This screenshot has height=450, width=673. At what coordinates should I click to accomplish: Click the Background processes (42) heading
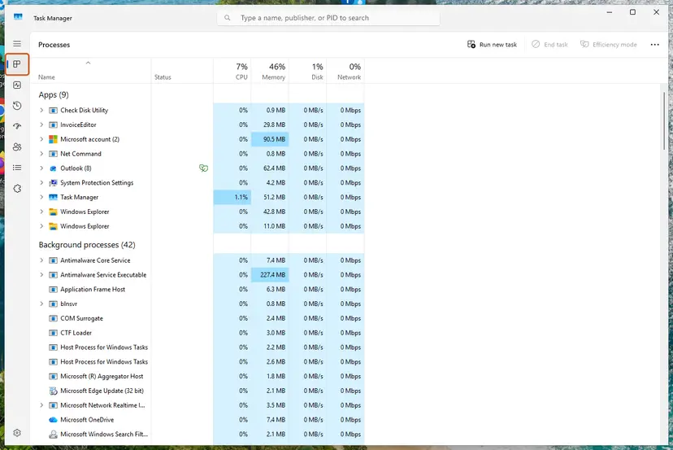[x=87, y=245]
